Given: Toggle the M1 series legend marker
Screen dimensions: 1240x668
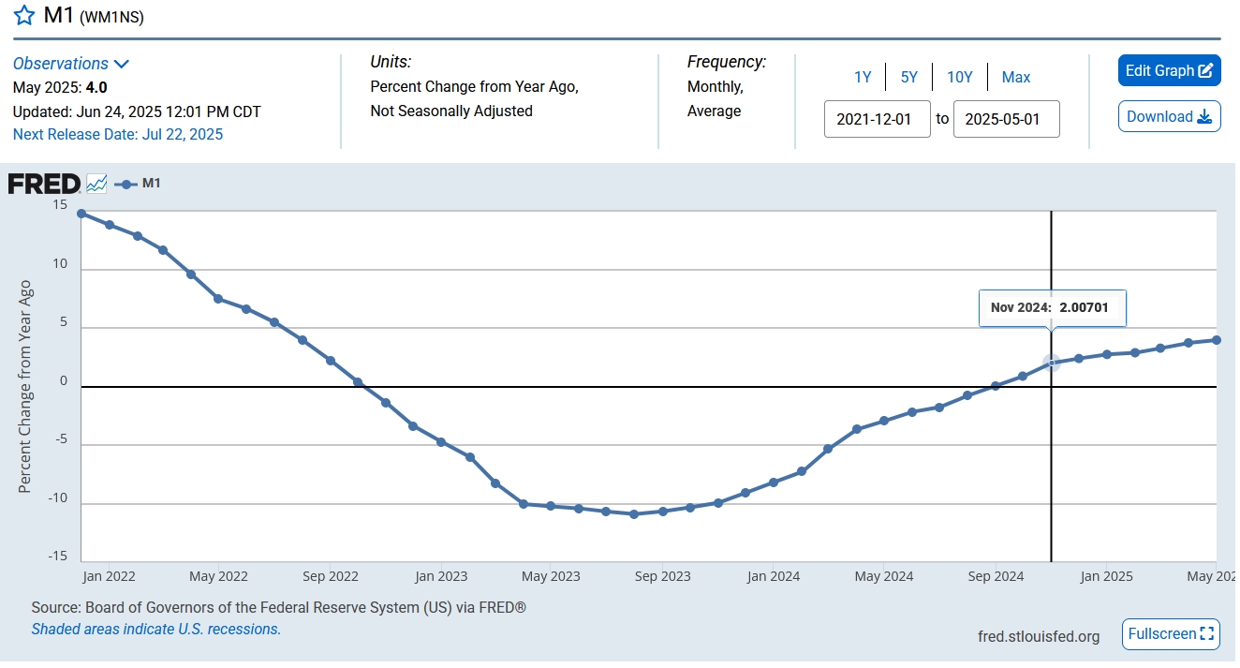Looking at the screenshot, I should point(137,184).
